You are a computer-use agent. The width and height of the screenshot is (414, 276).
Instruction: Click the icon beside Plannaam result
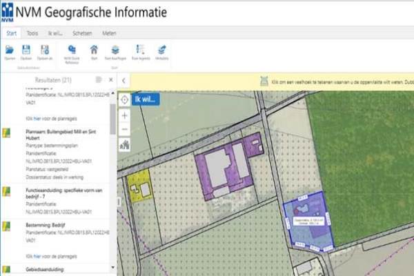click(6, 133)
